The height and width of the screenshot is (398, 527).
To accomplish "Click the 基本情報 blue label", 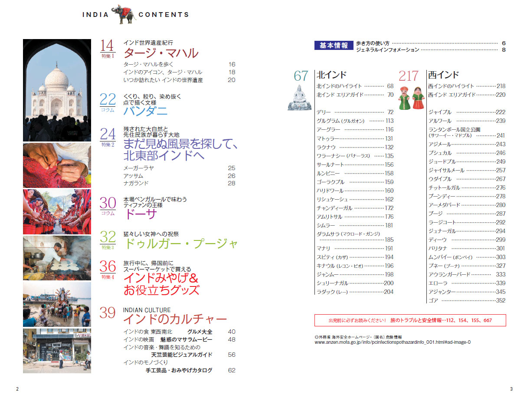I will click(x=333, y=46).
